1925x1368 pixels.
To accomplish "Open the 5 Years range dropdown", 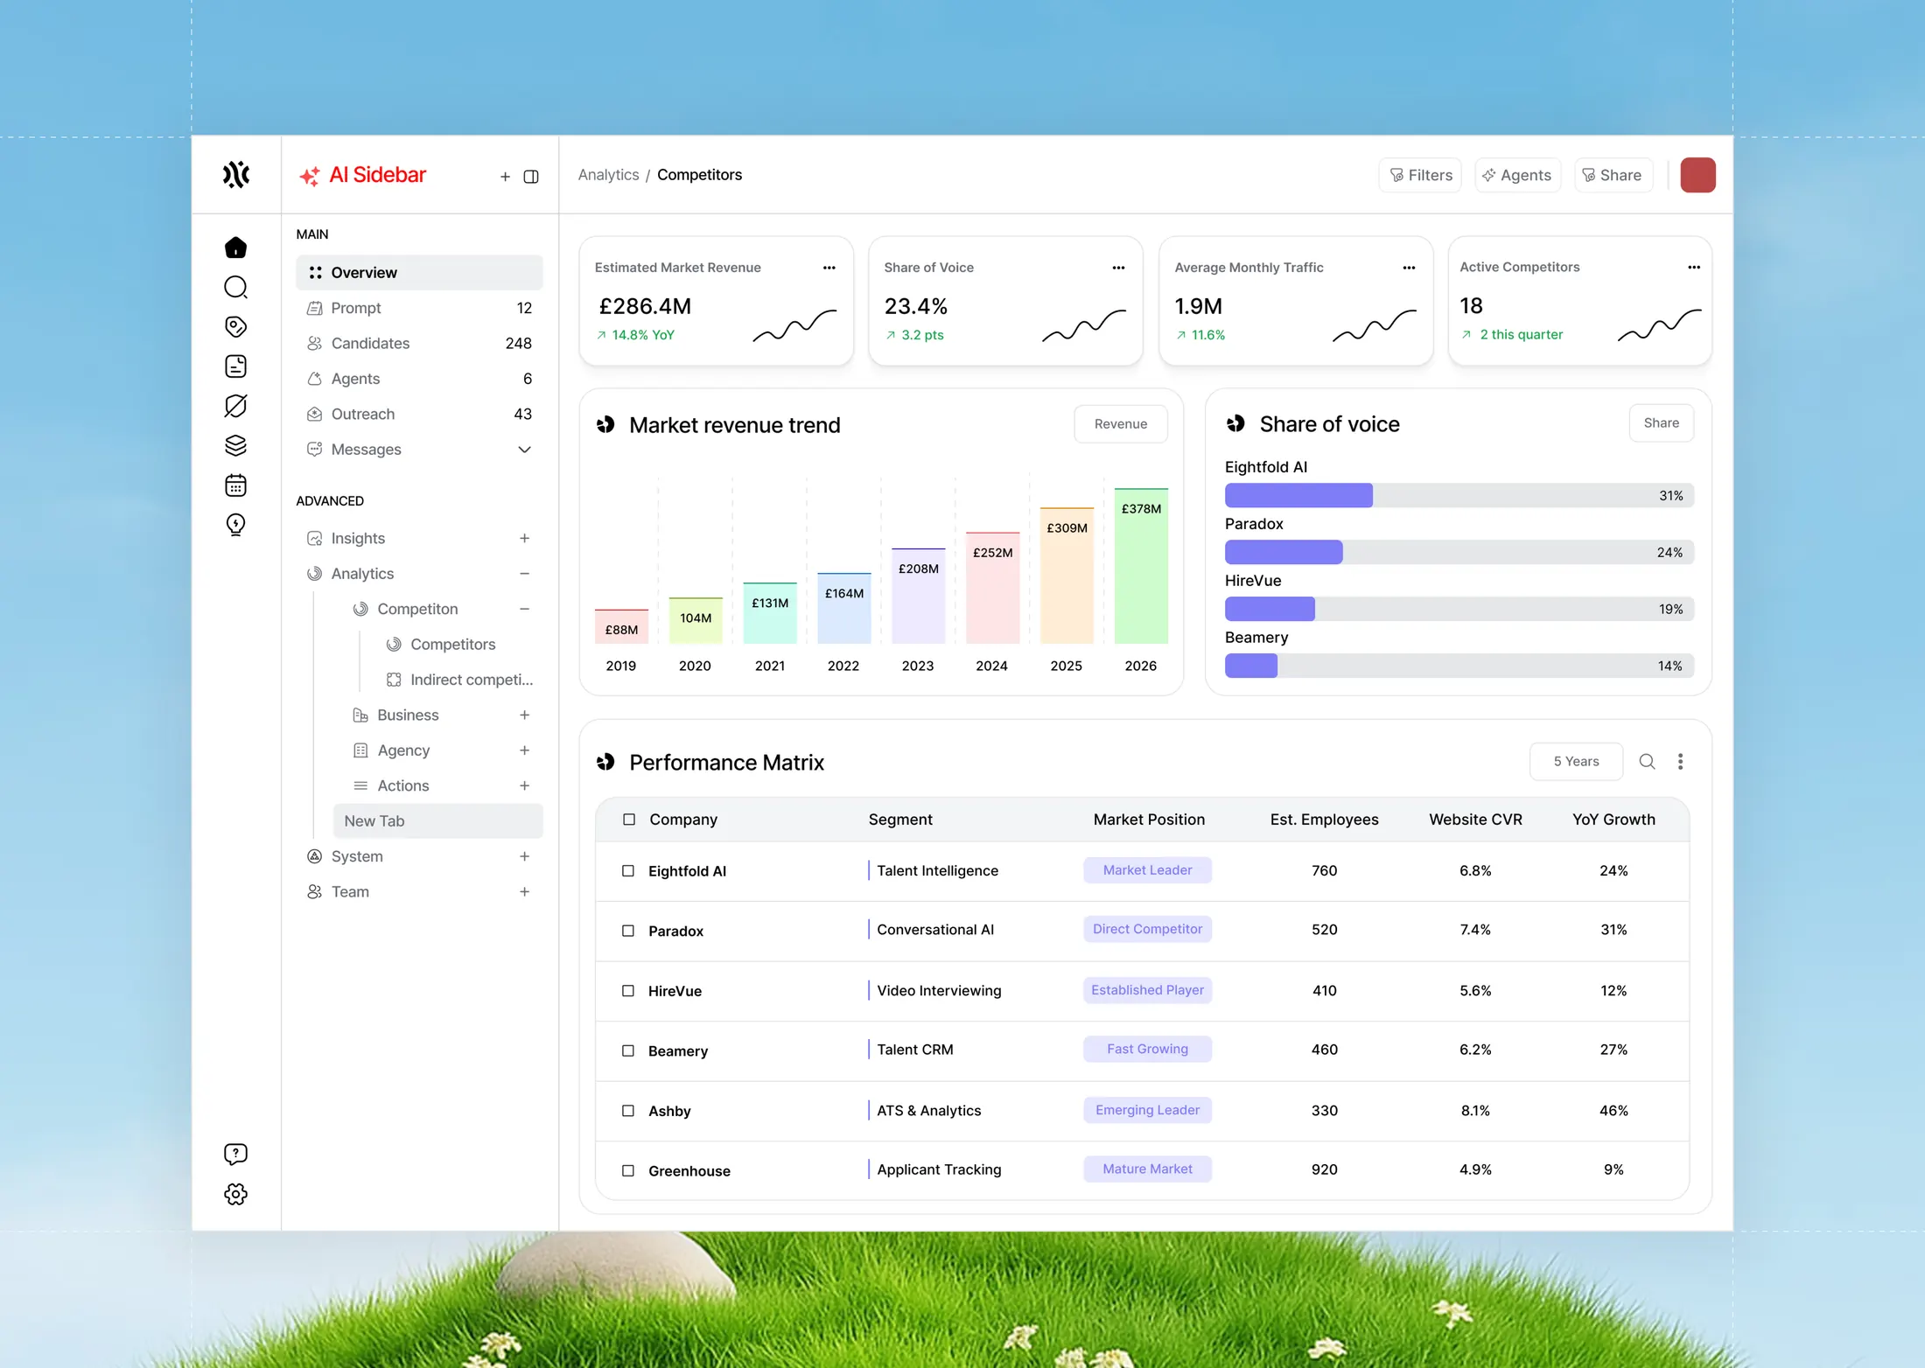I will pos(1576,762).
